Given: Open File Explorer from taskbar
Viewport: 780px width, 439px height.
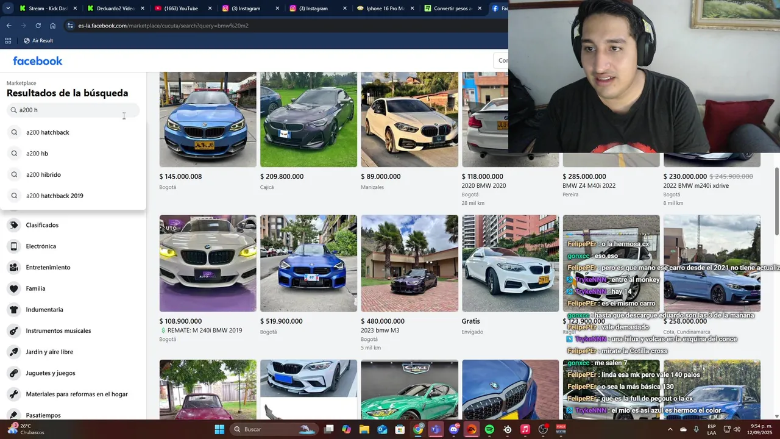Looking at the screenshot, I should pyautogui.click(x=364, y=429).
